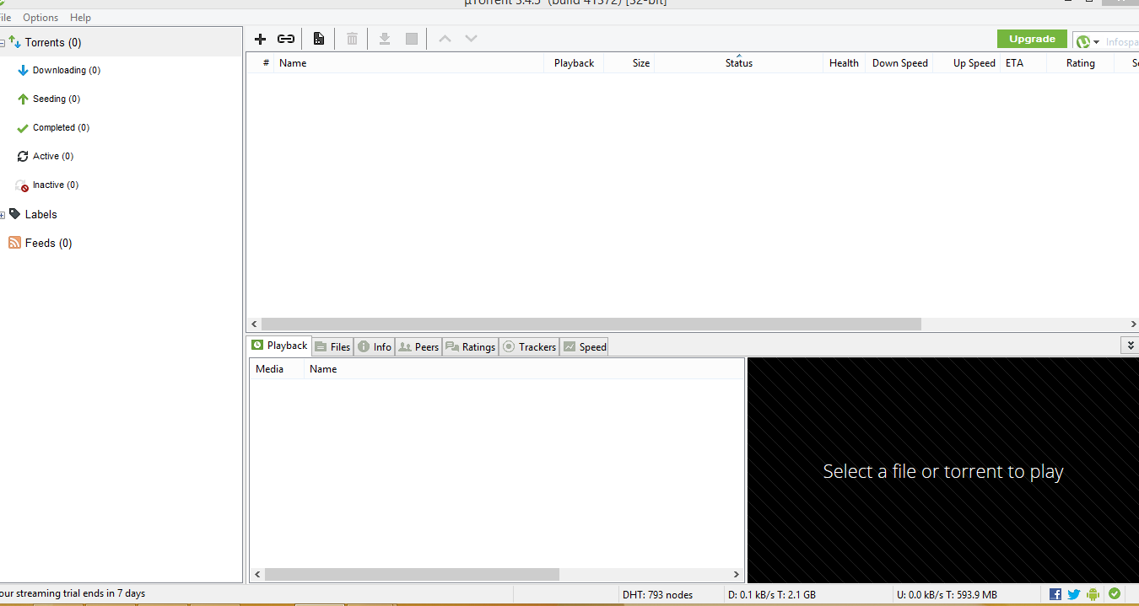
Task: Click the green Upgrade button
Action: 1032,39
